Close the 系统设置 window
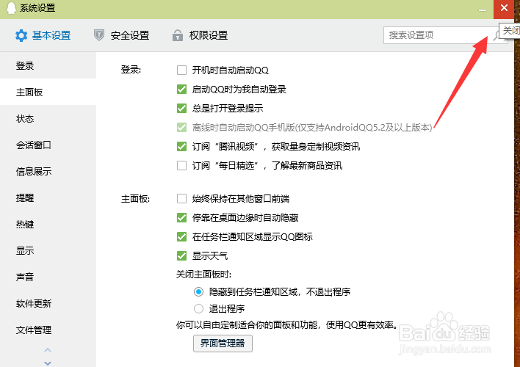The width and height of the screenshot is (520, 367). 504,8
